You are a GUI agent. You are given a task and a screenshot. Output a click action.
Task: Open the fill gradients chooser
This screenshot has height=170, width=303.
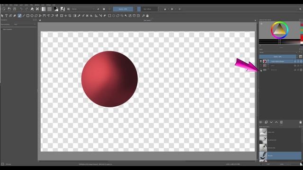coord(44,9)
